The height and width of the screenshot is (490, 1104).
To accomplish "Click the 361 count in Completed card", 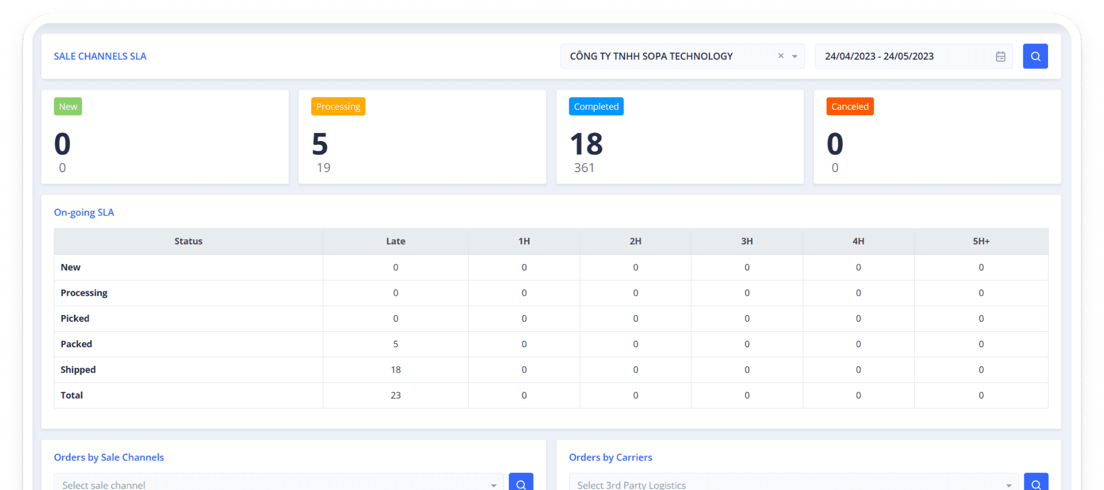I will point(584,168).
